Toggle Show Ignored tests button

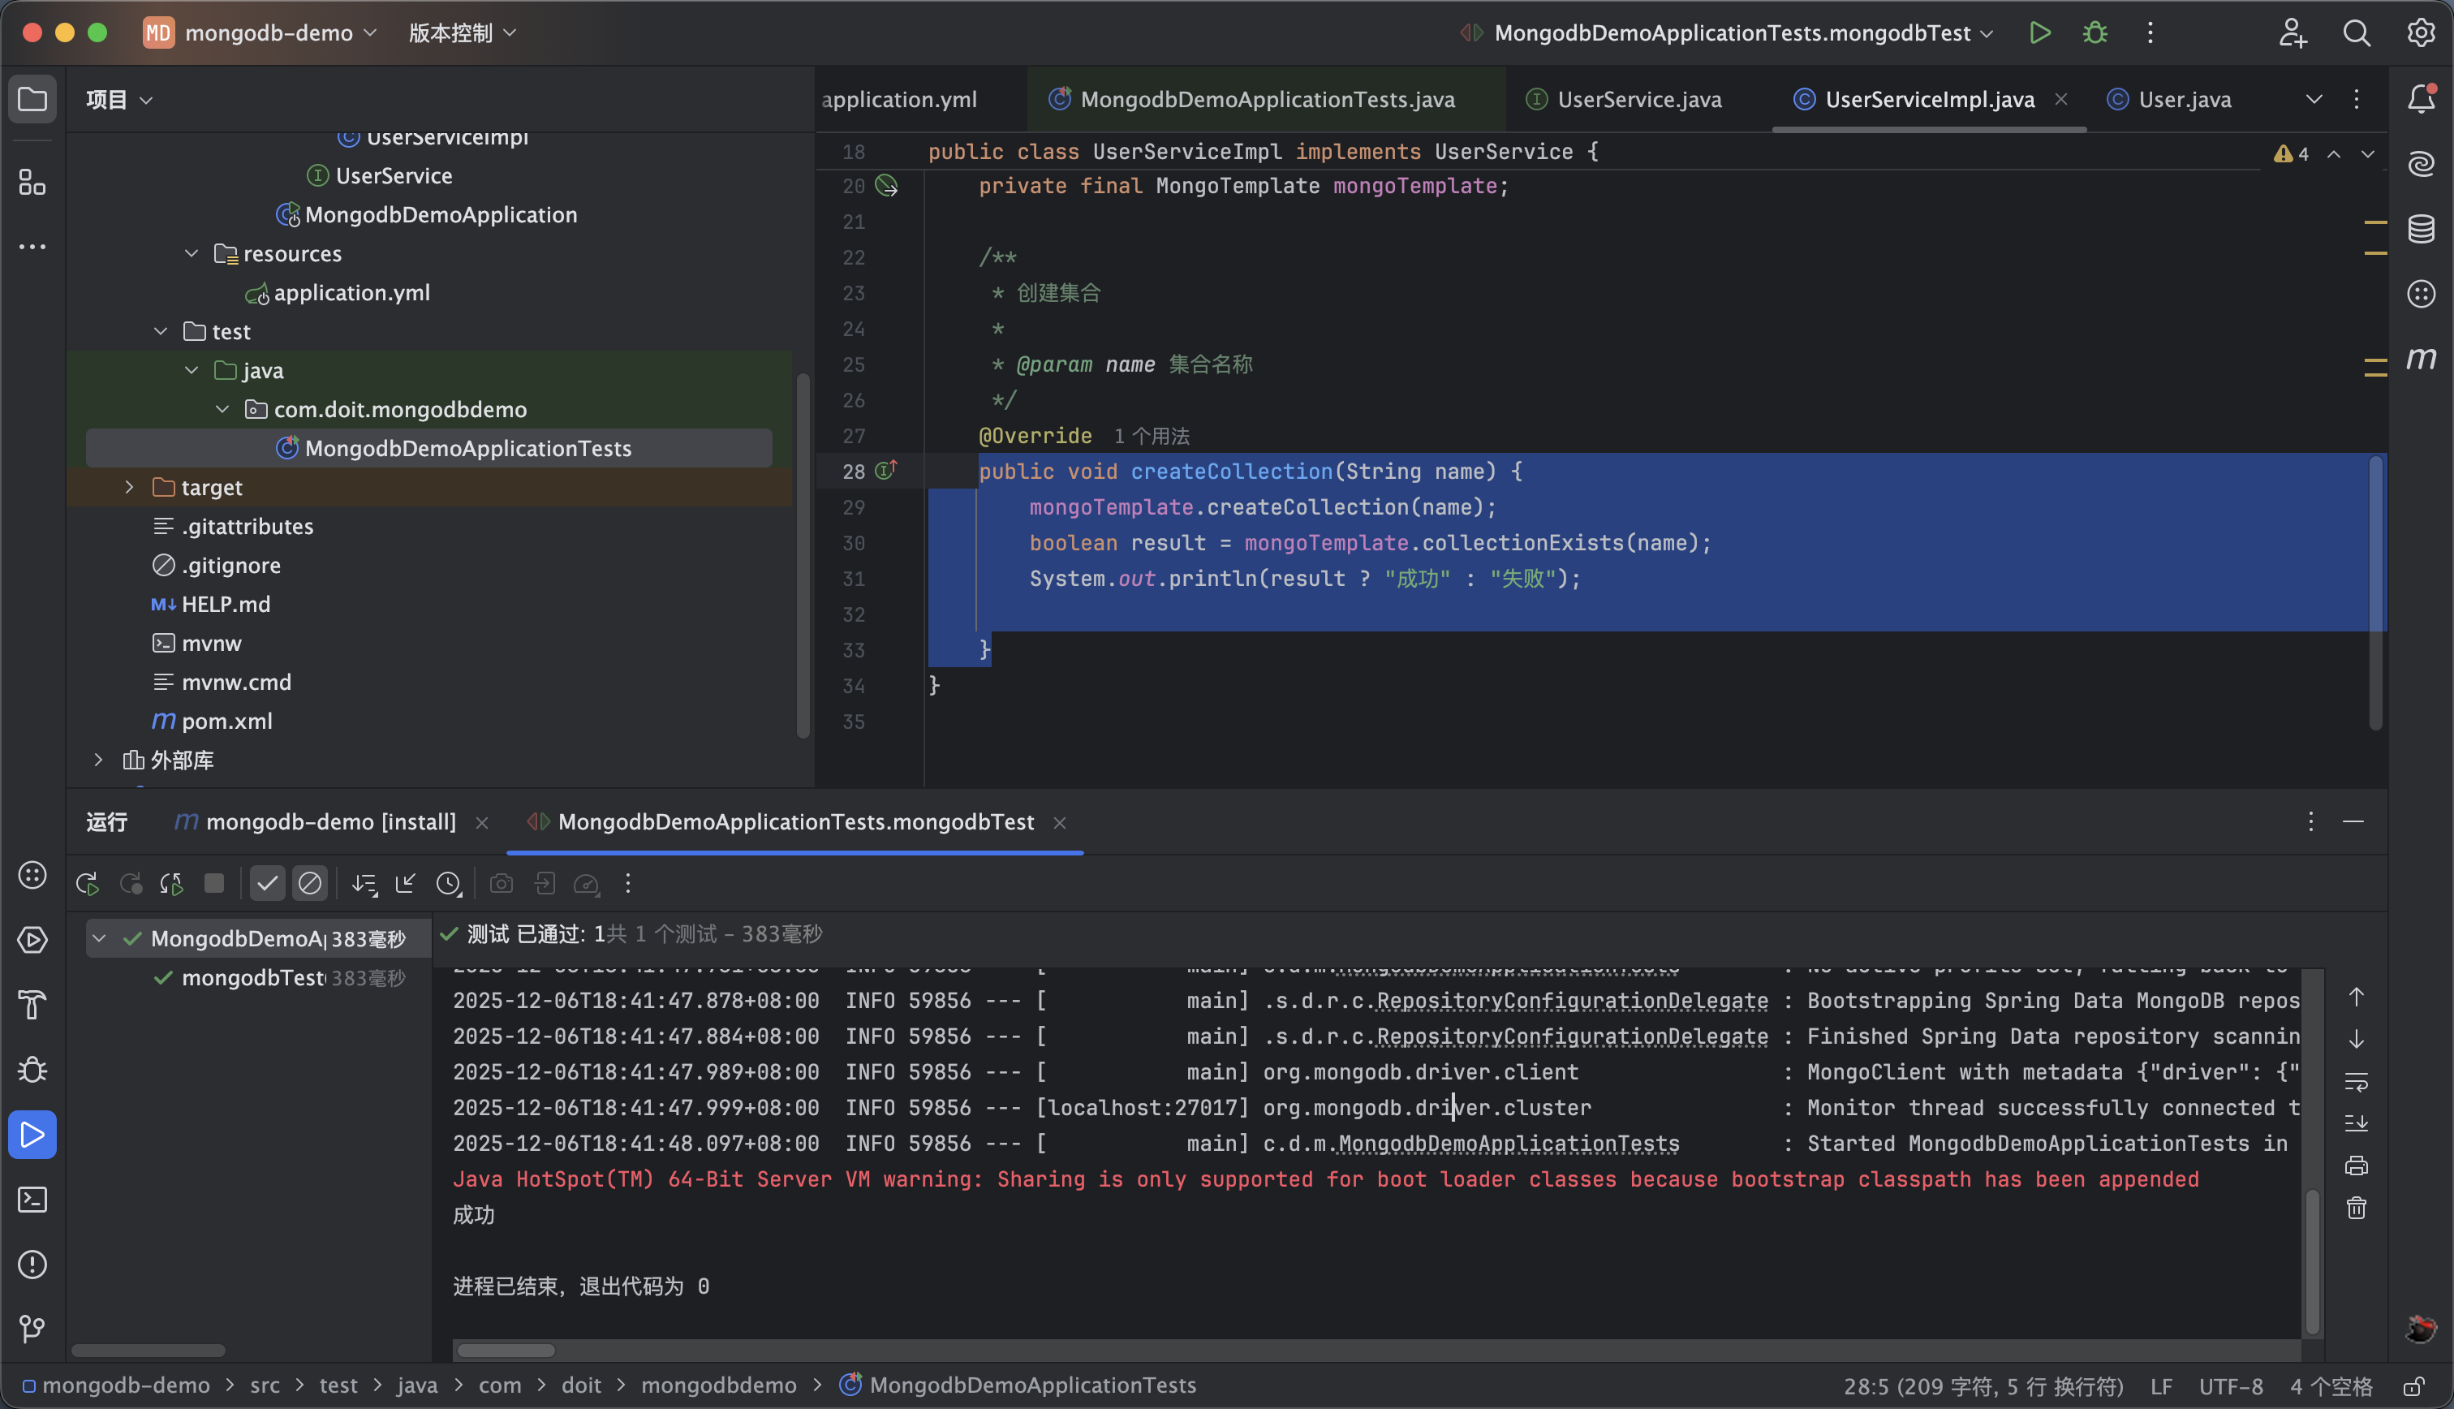[x=309, y=884]
